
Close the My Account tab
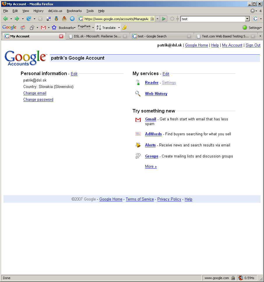coord(61,36)
